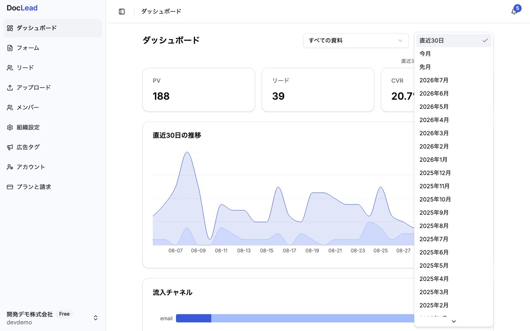Image resolution: width=530 pixels, height=331 pixels.
Task: Click the PV 188 stat card
Action: click(199, 90)
